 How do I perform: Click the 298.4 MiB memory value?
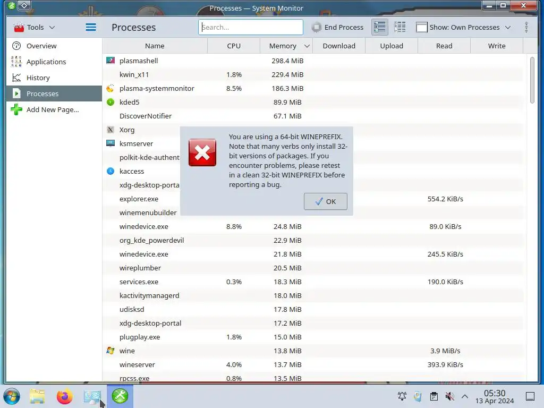(287, 61)
